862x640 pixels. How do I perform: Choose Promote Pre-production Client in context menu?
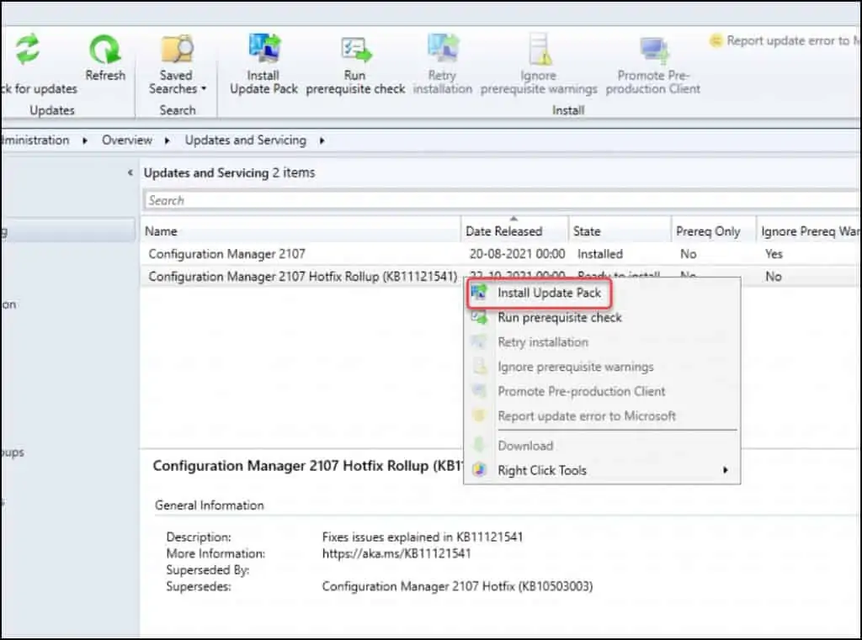pyautogui.click(x=582, y=391)
